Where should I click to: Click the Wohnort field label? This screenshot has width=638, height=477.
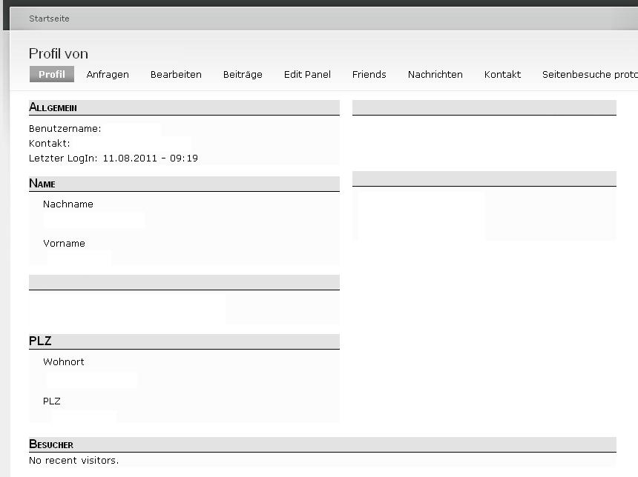64,362
